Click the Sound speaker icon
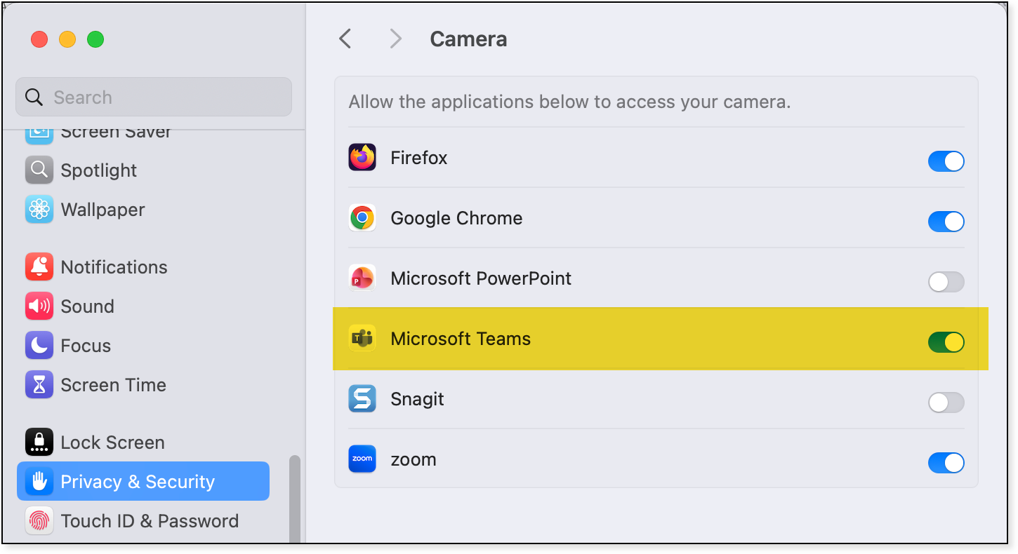Viewport: 1018px width, 554px height. click(x=39, y=306)
